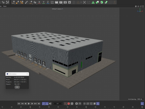The width and height of the screenshot is (145, 109).
Task: Click the orange multi-cube placement tool
Action: click(x=22, y=2)
